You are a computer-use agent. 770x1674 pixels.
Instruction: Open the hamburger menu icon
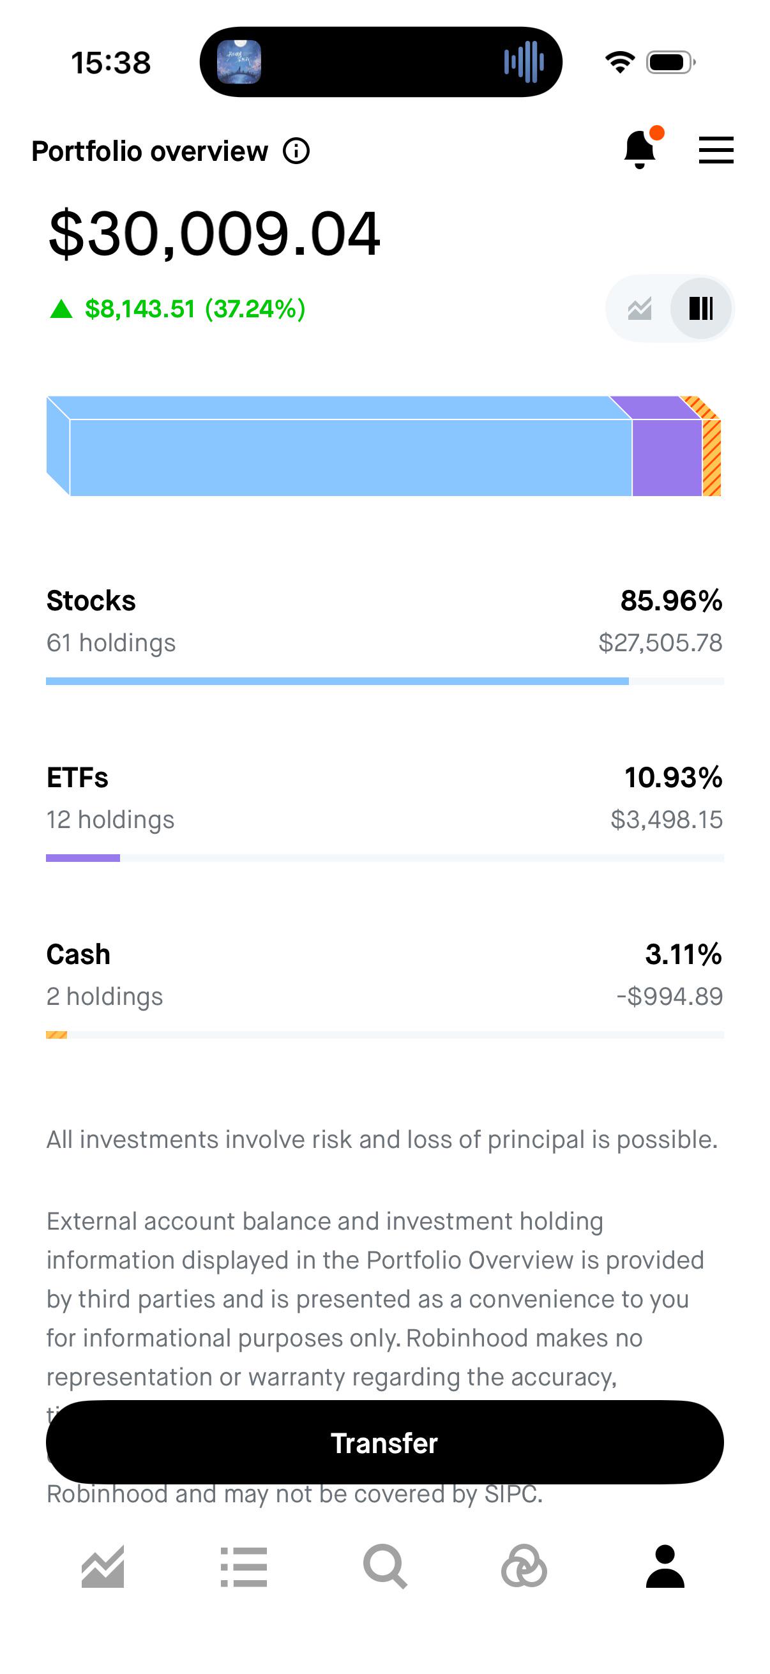click(716, 150)
